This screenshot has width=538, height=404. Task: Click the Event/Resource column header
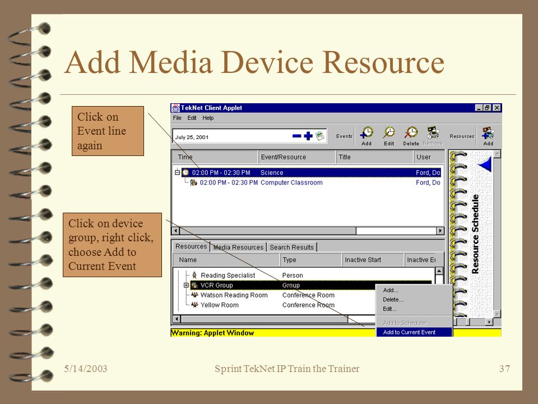click(x=296, y=157)
